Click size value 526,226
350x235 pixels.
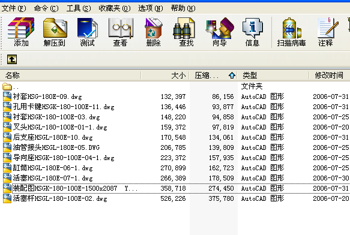pos(173,198)
